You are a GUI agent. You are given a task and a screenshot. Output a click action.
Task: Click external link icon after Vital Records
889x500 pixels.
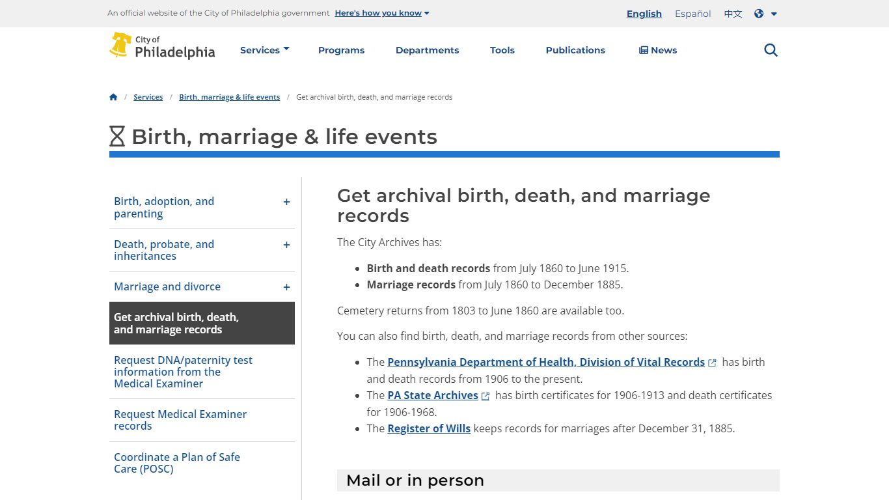point(712,363)
